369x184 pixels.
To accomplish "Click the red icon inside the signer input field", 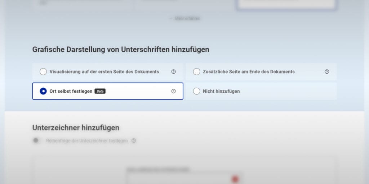I will (235, 179).
